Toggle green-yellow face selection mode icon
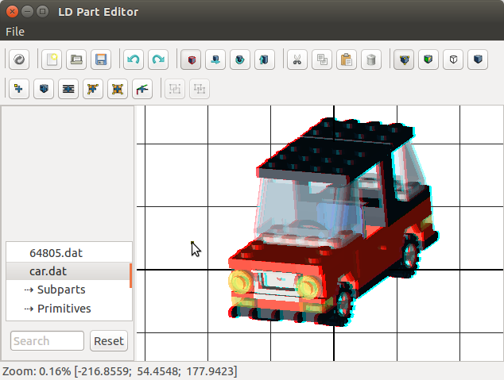The height and width of the screenshot is (380, 504). click(428, 59)
